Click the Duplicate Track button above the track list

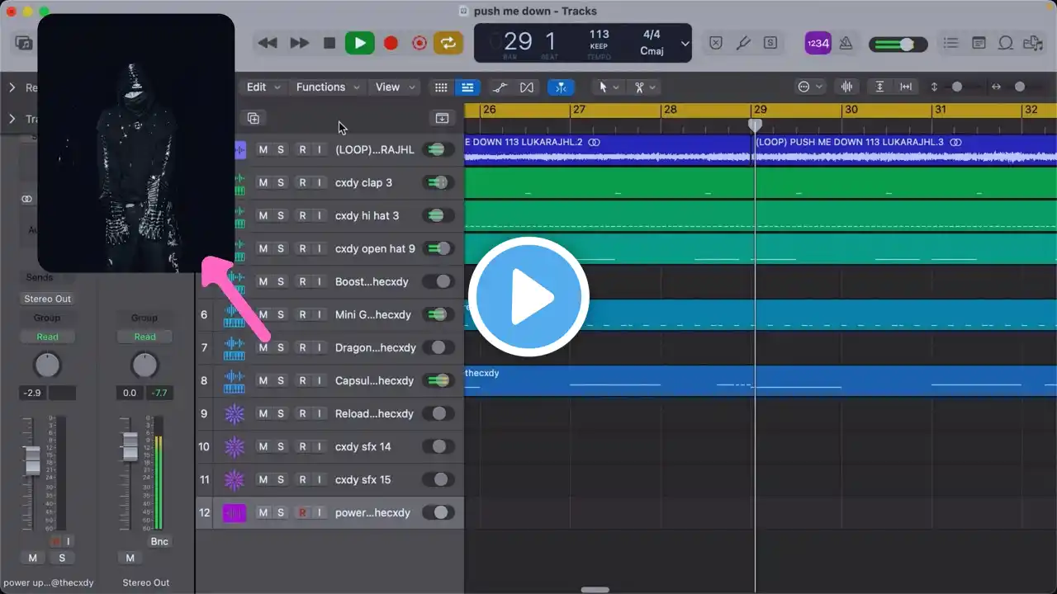(x=254, y=118)
